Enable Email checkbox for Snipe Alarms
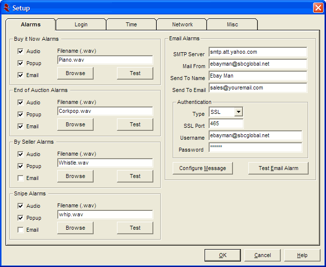The width and height of the screenshot is (326, 267). pos(20,230)
